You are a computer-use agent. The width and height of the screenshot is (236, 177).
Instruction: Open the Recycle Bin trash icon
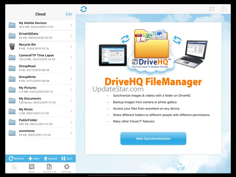point(12,47)
